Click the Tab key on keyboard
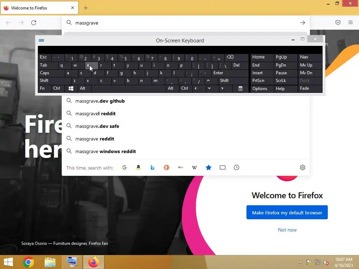 point(48,65)
